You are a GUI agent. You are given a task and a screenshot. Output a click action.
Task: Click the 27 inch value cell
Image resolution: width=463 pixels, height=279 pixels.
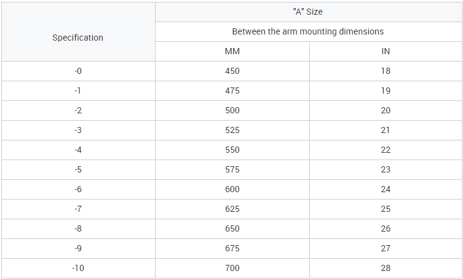(386, 248)
